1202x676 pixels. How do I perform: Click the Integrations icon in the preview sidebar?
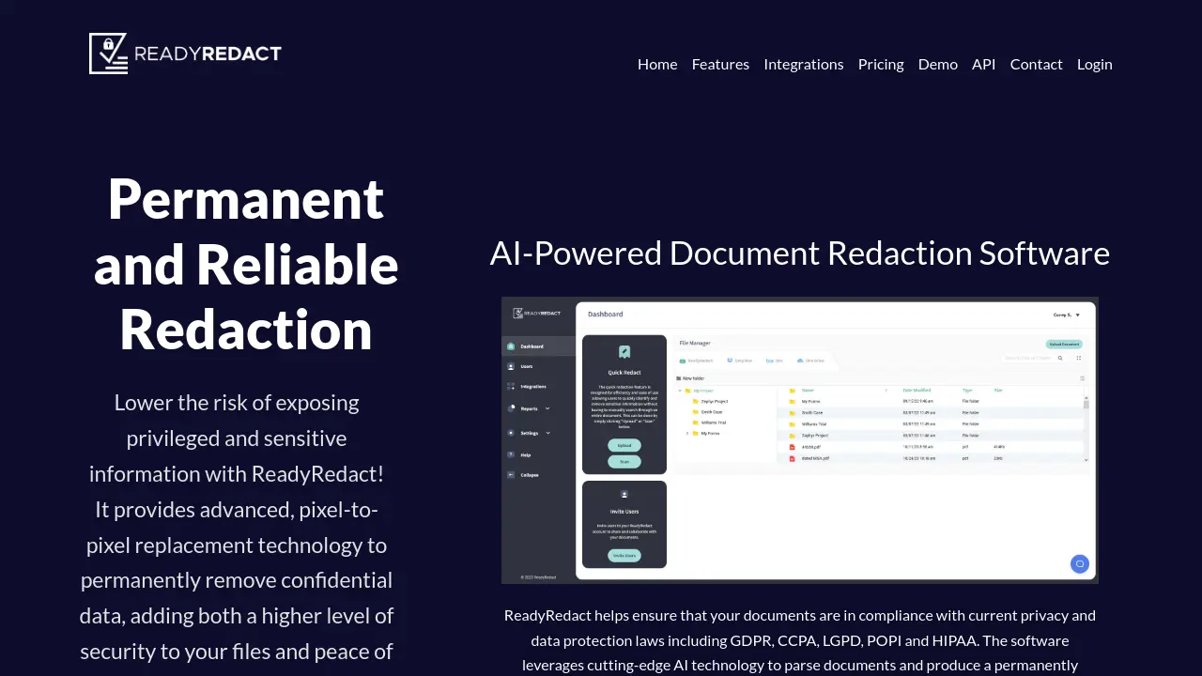point(511,387)
